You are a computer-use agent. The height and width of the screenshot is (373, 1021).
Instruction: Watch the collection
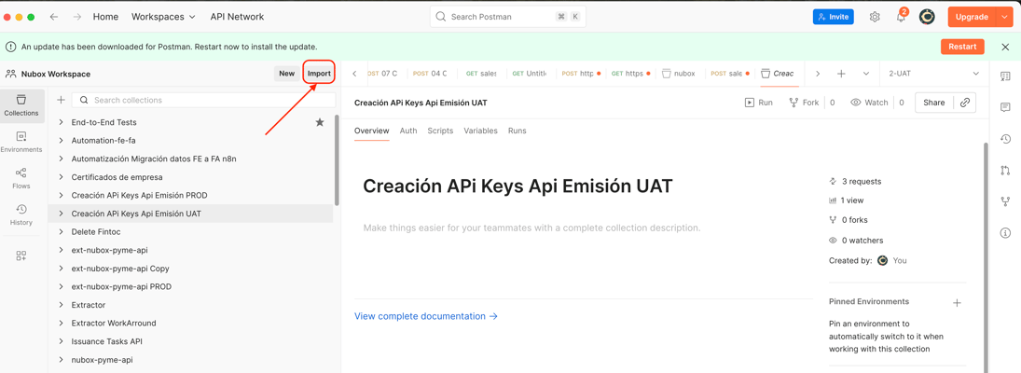[869, 103]
